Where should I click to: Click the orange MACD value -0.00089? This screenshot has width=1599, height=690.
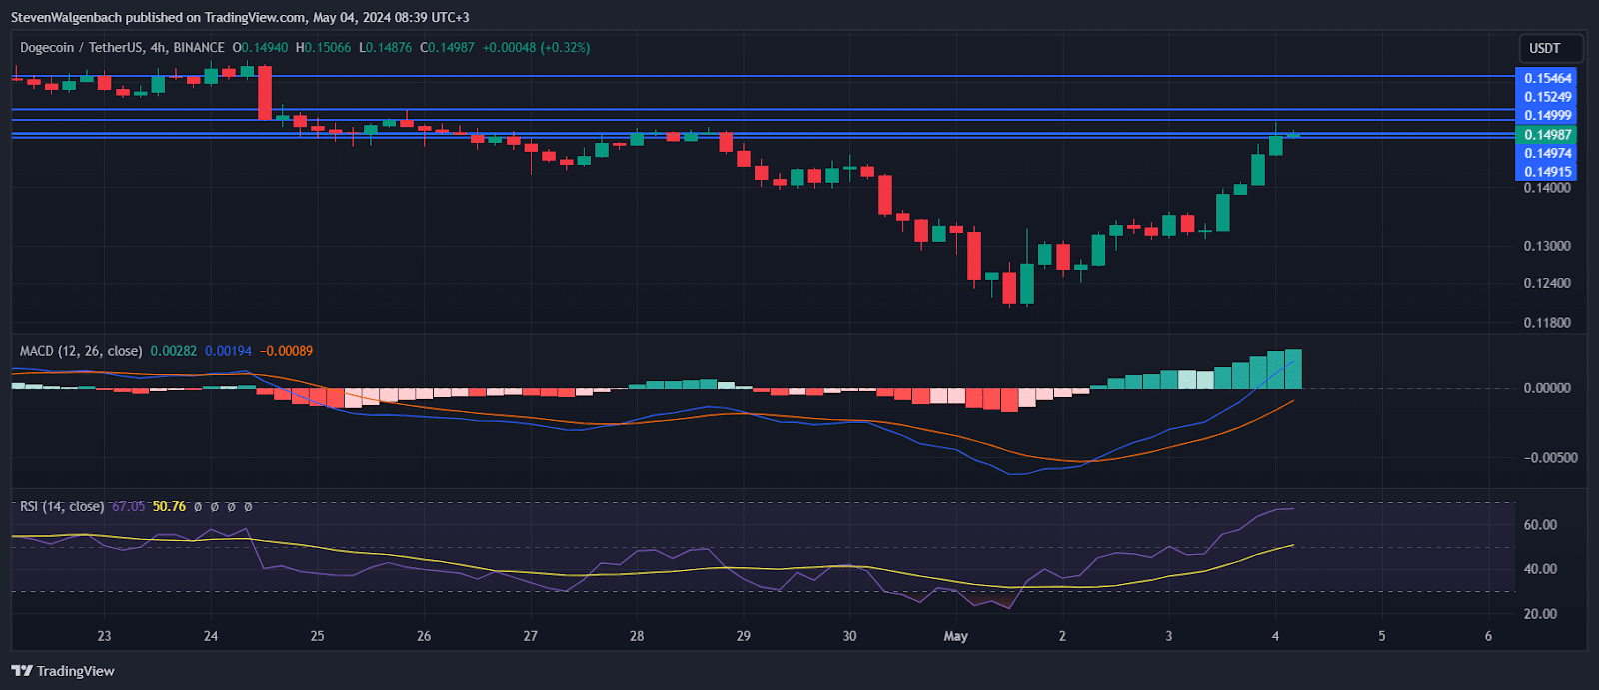(x=286, y=351)
